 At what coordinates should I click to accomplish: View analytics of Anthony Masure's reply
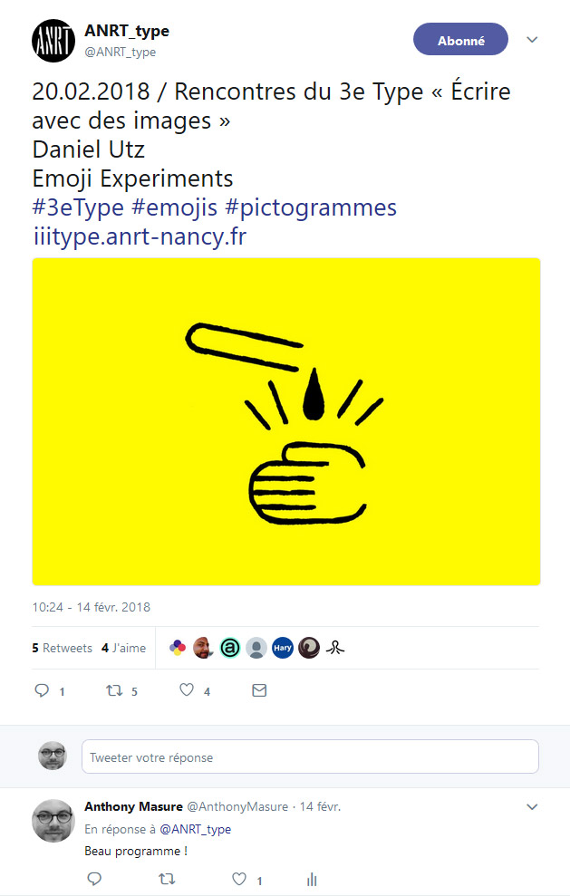coord(312,879)
